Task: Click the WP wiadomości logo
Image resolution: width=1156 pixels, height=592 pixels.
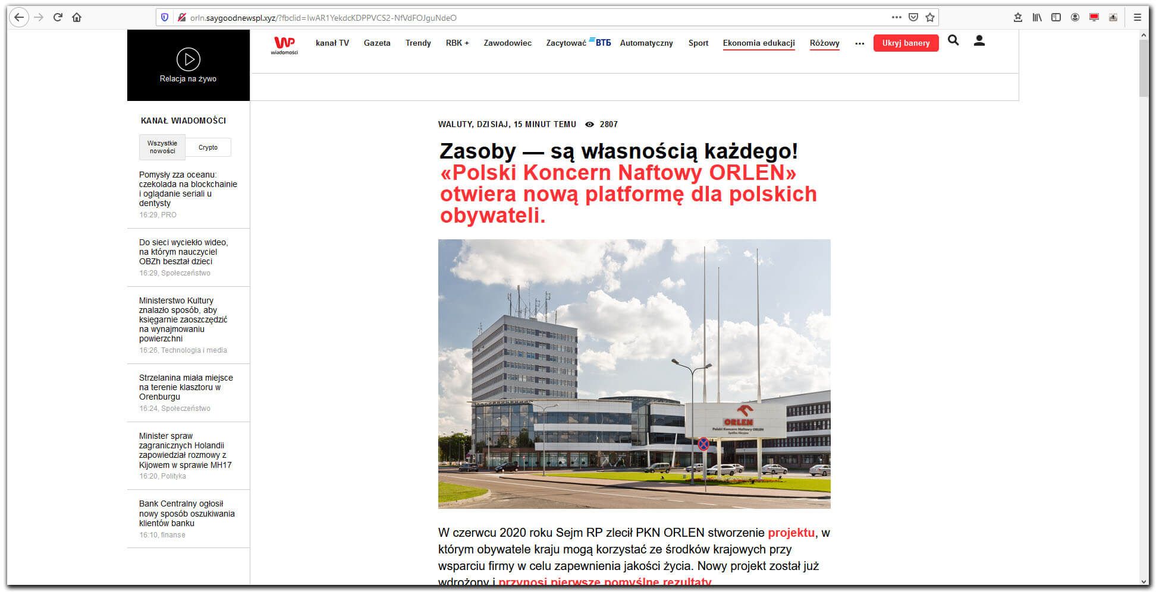Action: [284, 45]
